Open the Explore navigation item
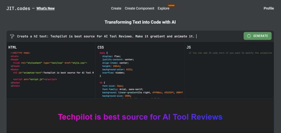The image size is (281, 133). coord(164,9)
